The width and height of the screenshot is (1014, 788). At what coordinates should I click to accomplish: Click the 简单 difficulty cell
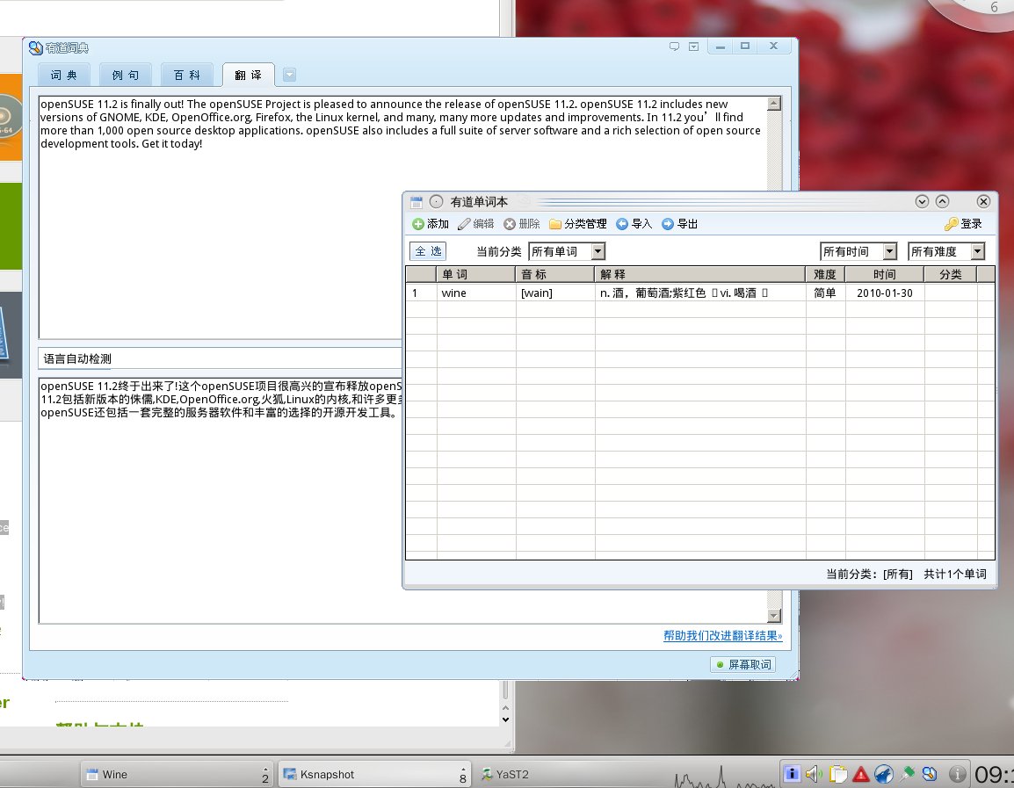coord(825,293)
